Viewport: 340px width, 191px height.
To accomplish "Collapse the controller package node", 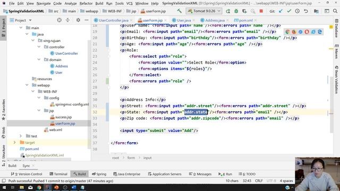I will click(39, 47).
